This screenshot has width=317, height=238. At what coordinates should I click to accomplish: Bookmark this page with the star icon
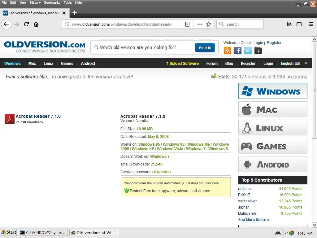(209, 24)
